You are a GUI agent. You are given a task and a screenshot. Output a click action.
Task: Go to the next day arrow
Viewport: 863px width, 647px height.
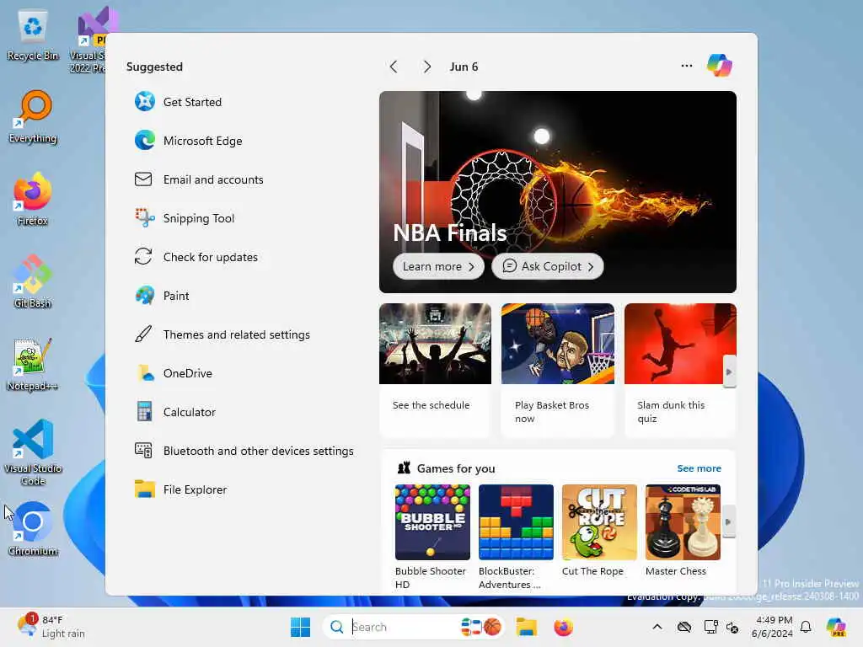point(427,67)
